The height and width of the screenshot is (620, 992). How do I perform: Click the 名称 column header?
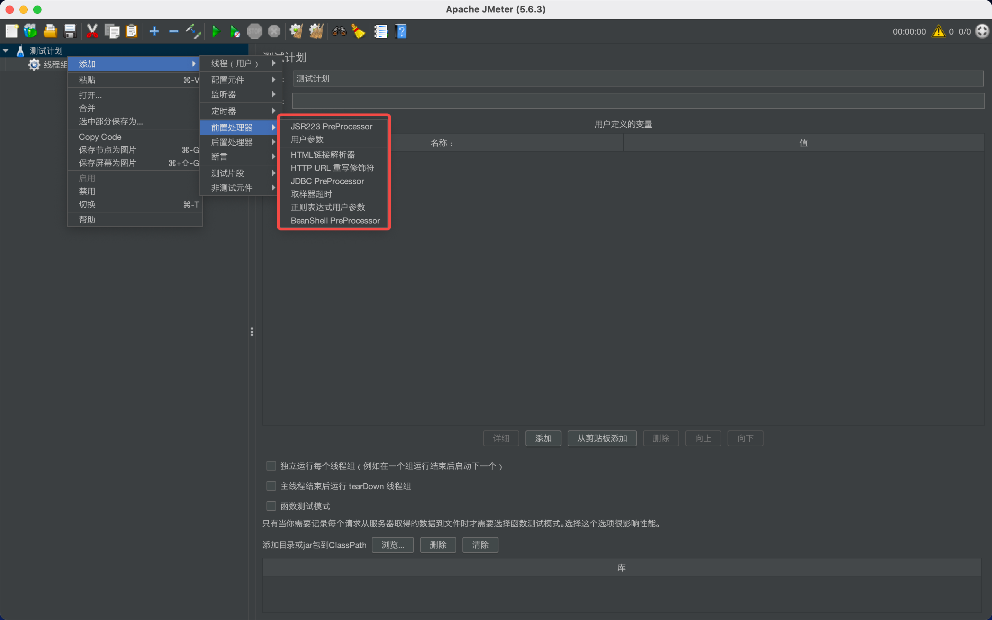coord(442,143)
